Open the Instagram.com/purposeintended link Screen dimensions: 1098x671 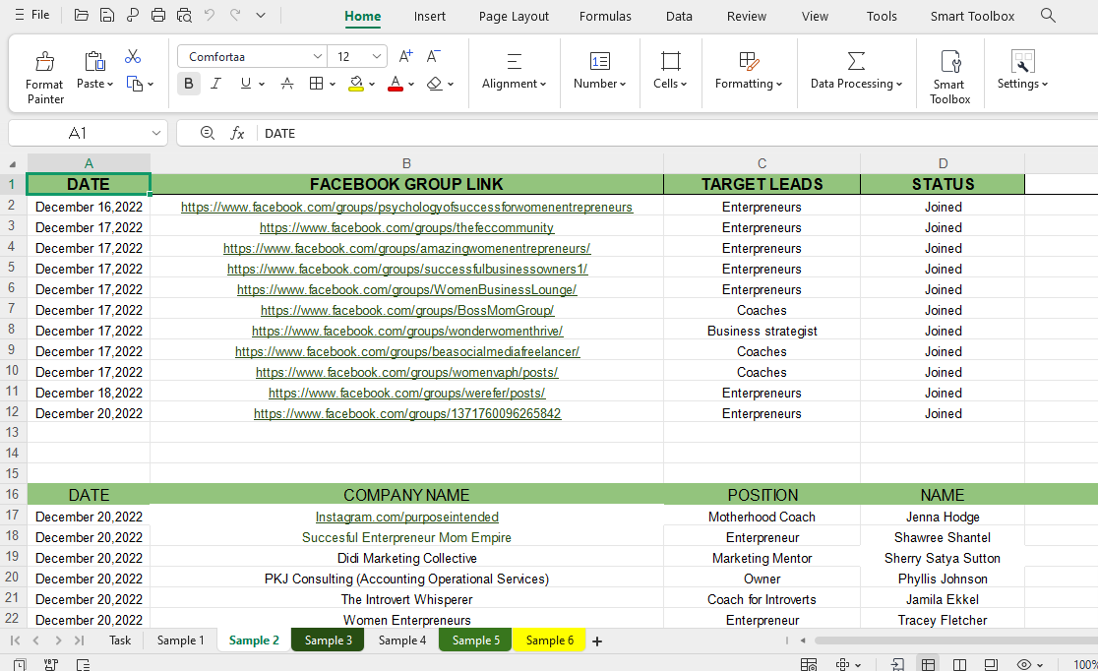coord(406,518)
